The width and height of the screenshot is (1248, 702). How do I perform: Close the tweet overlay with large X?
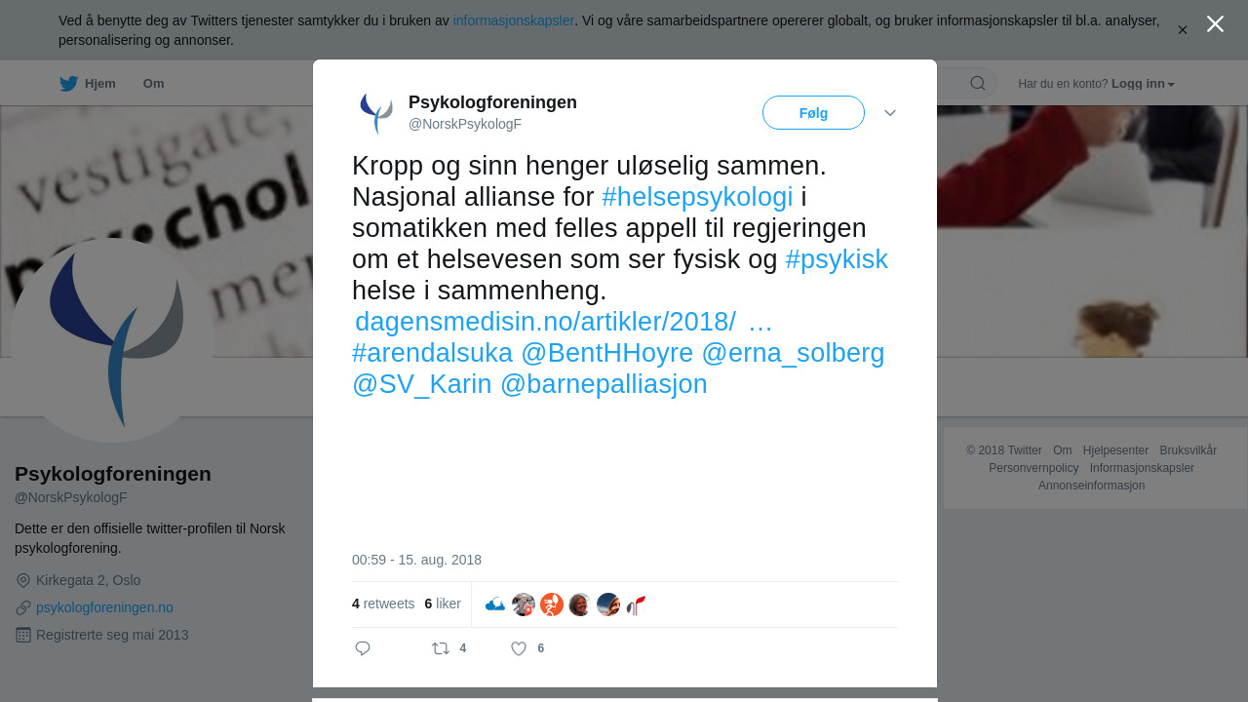tap(1215, 23)
